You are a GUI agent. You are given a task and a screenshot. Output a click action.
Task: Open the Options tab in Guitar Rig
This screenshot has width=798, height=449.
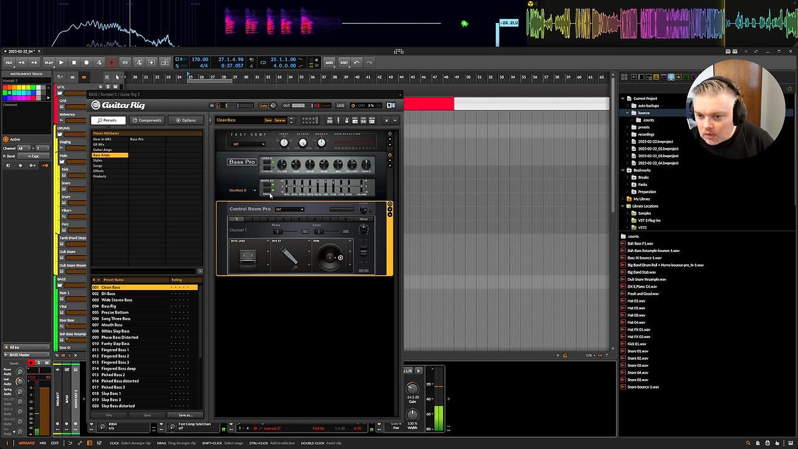tap(186, 120)
